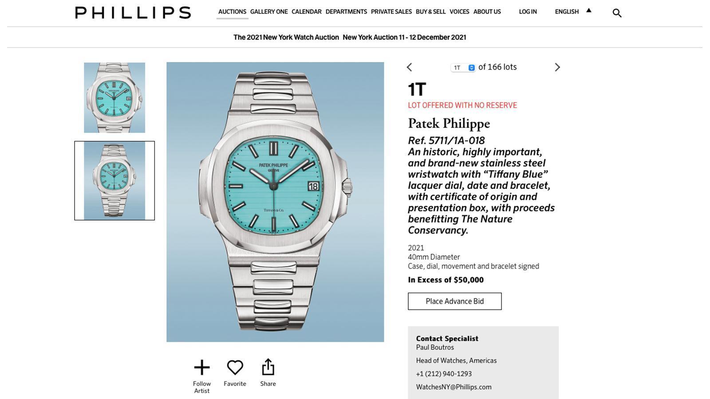The height and width of the screenshot is (399, 710).
Task: Click the Place Advance Bid button
Action: coord(455,301)
